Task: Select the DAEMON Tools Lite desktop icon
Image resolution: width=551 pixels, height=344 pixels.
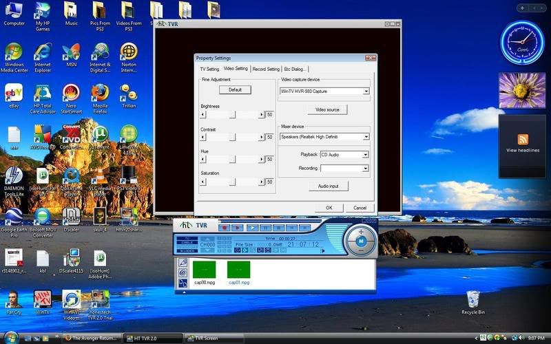Action: point(14,182)
